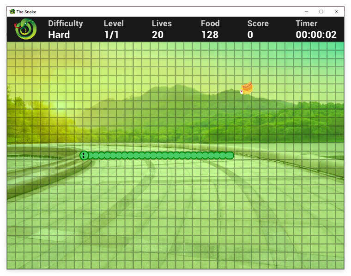Click The Snake window title text

(26, 12)
